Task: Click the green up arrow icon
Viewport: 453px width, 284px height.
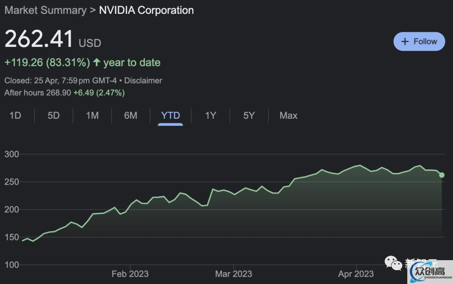Action: coord(96,62)
